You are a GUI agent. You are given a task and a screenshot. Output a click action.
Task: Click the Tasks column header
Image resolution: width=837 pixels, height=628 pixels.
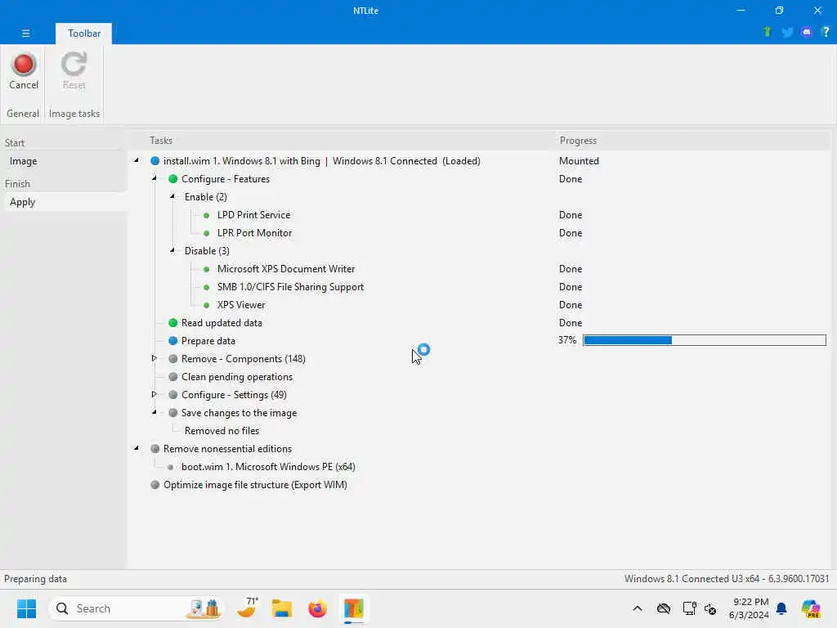(161, 141)
